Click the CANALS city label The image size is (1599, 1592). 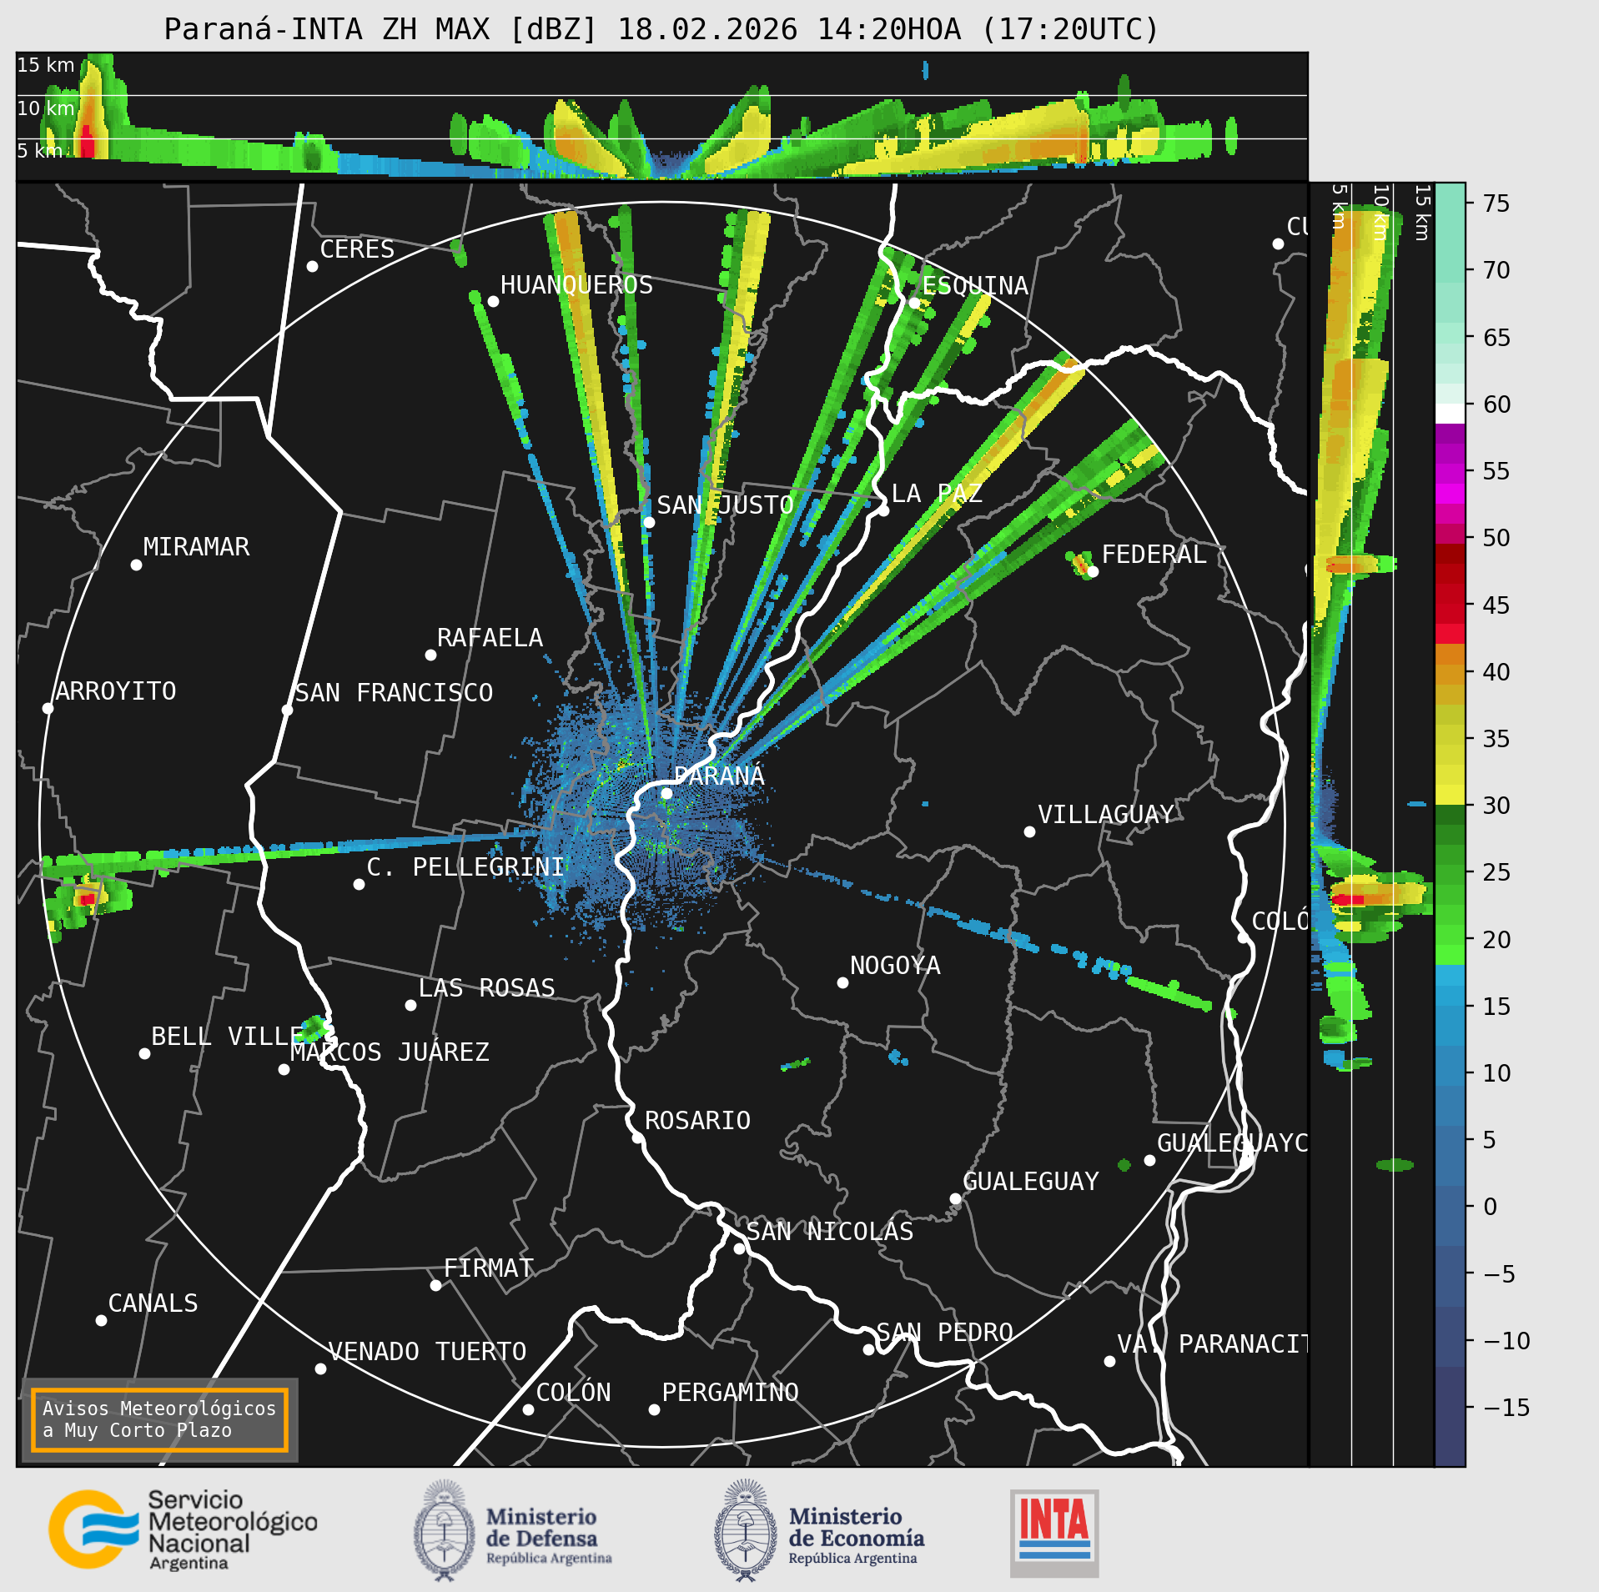[153, 1303]
